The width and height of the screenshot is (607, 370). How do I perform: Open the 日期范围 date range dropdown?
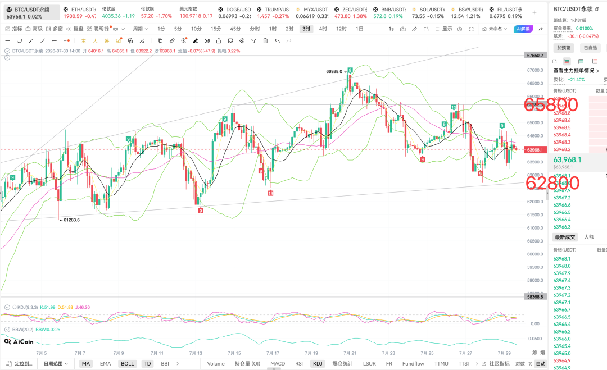[56, 363]
